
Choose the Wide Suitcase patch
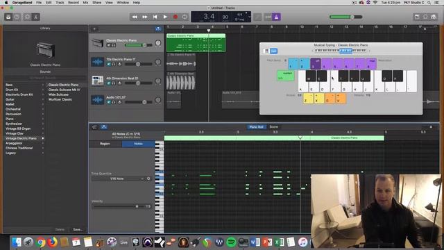pos(58,94)
